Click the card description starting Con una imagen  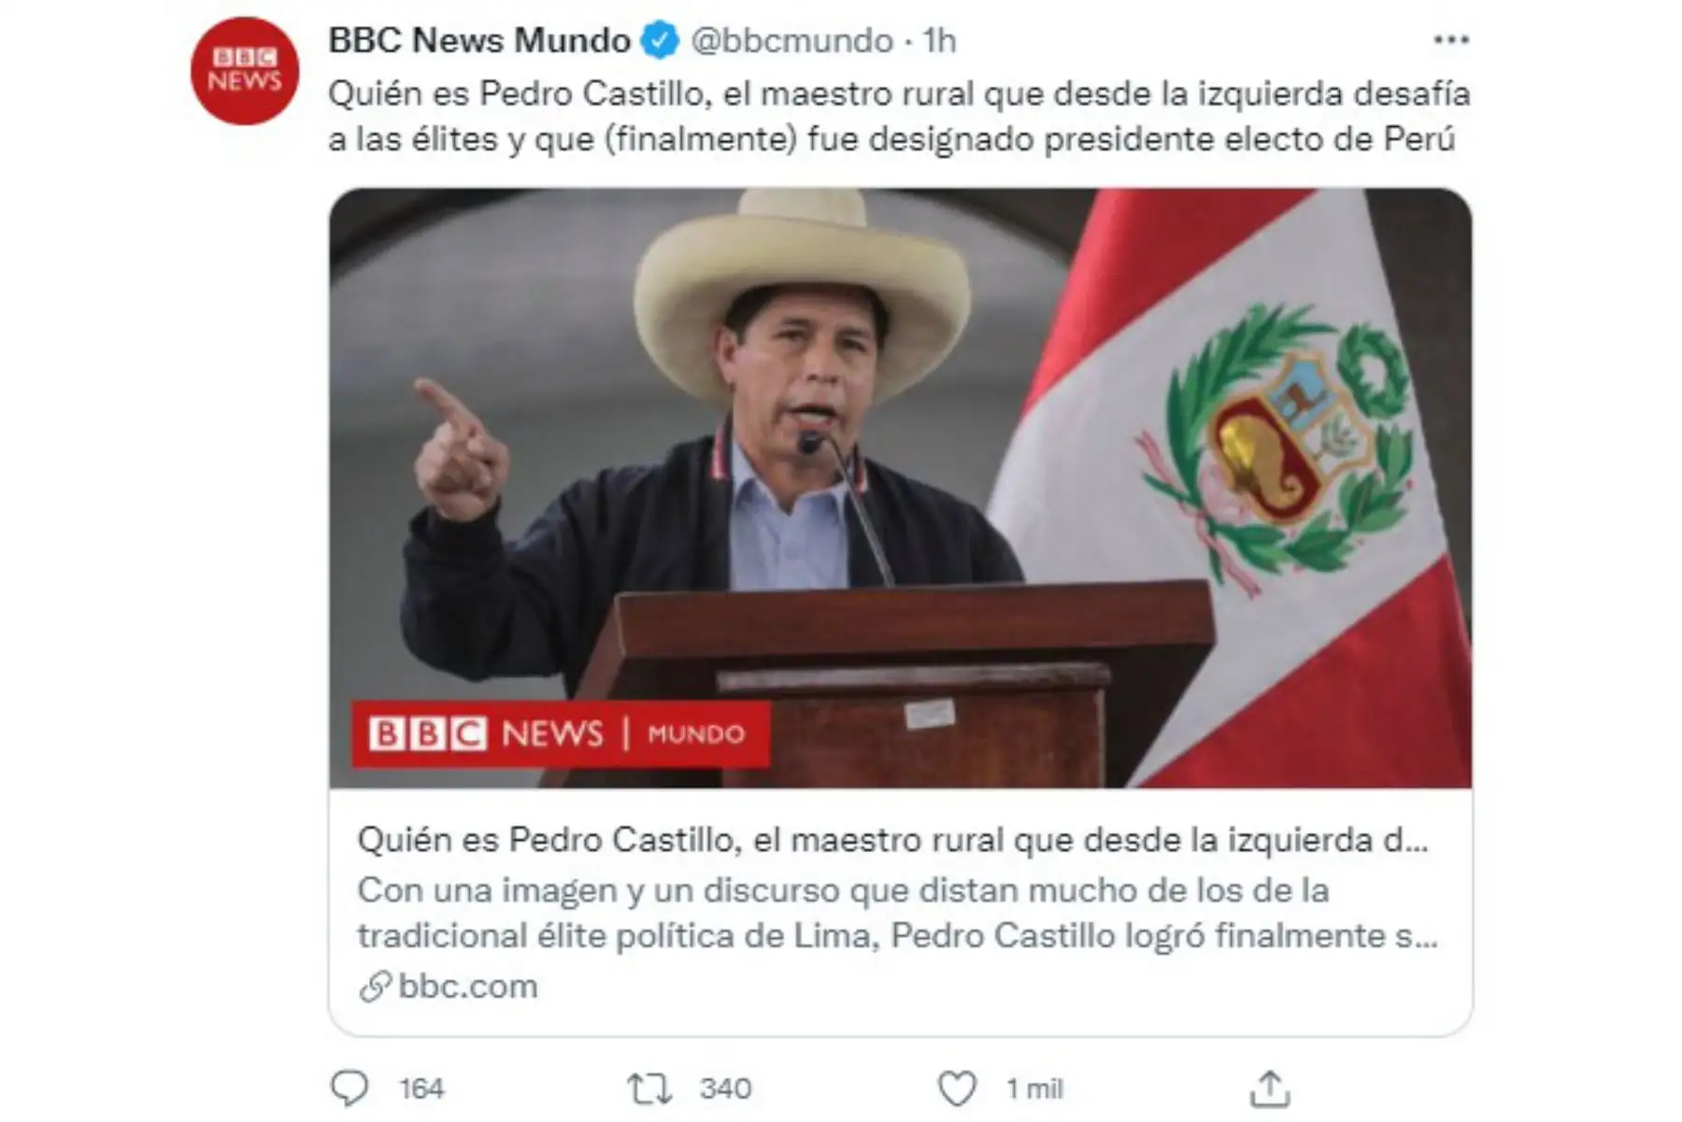897,913
